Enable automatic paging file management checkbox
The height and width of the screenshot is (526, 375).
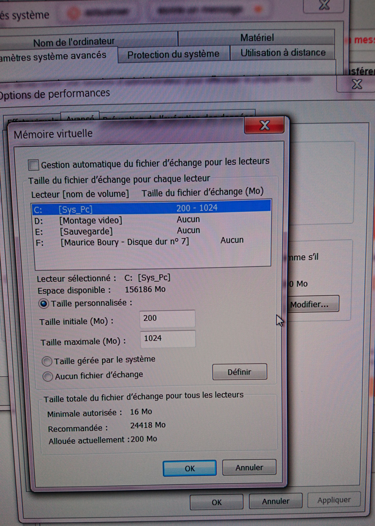(34, 165)
